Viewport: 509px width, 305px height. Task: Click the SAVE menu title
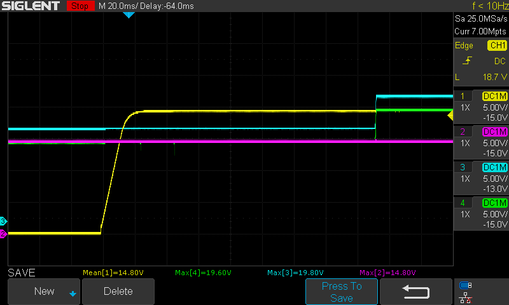pos(22,273)
